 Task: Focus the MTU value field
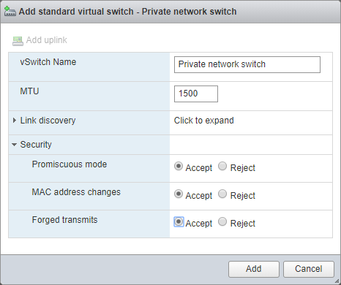[196, 94]
